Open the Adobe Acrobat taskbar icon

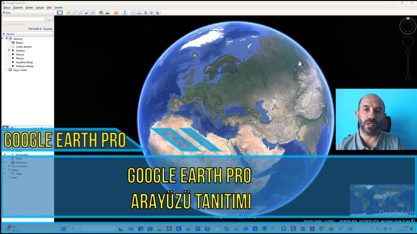click(x=312, y=229)
